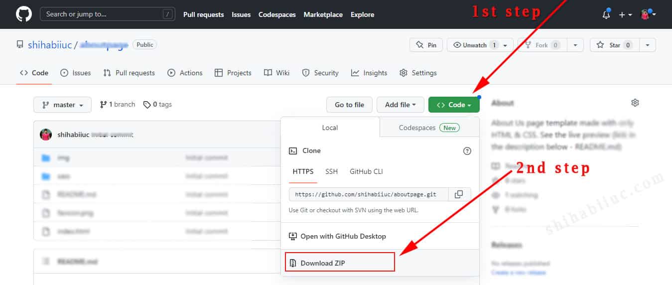Select the HTTPS clone option
The image size is (672, 285).
(x=303, y=172)
